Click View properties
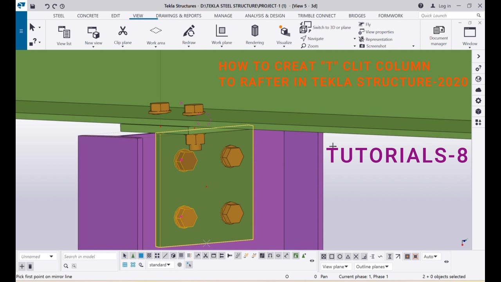The width and height of the screenshot is (501, 282). point(376,32)
